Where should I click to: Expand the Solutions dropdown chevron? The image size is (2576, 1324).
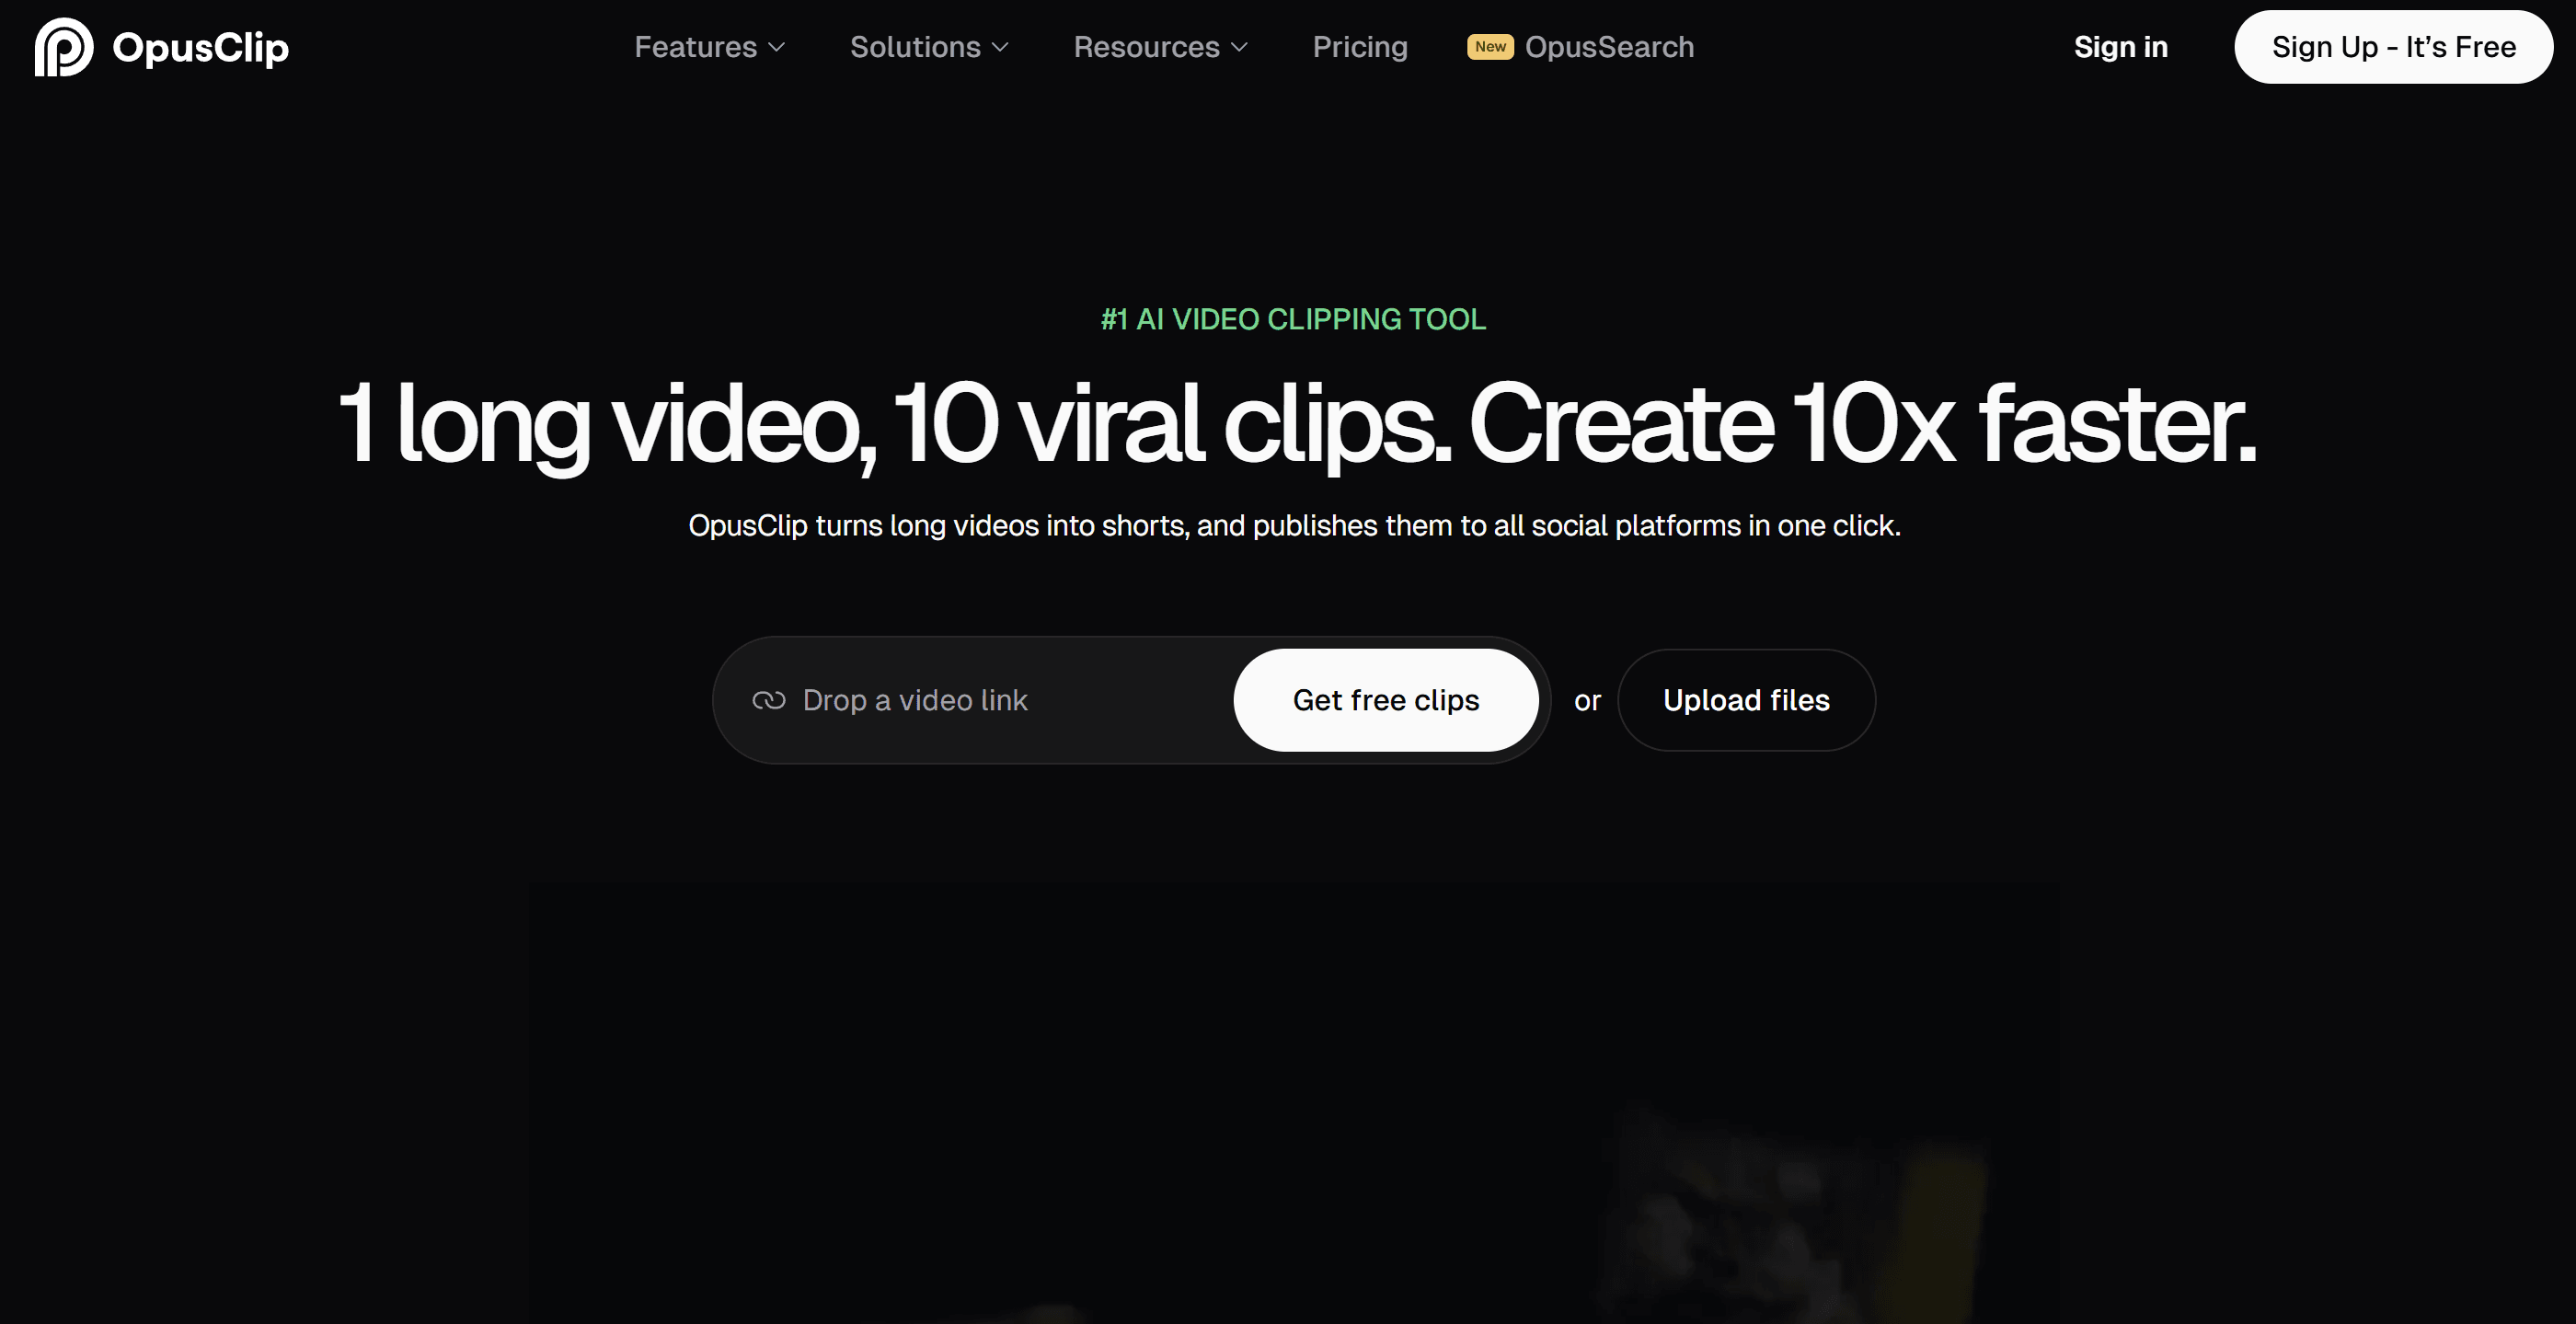point(1000,47)
